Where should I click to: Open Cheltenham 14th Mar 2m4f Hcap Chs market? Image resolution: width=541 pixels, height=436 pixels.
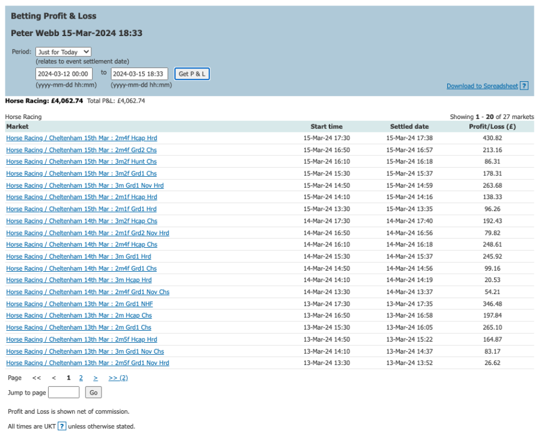click(81, 244)
